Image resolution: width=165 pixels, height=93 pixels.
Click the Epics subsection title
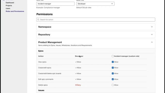click(41, 51)
